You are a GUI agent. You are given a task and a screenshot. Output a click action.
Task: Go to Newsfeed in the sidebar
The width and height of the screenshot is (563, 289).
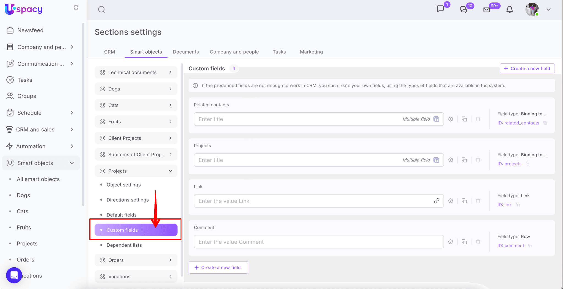tap(30, 30)
